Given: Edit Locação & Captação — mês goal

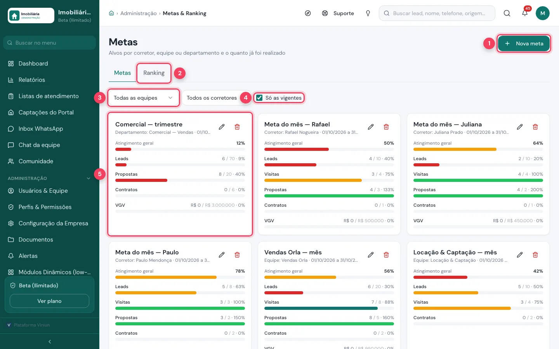Looking at the screenshot, I should 520,255.
